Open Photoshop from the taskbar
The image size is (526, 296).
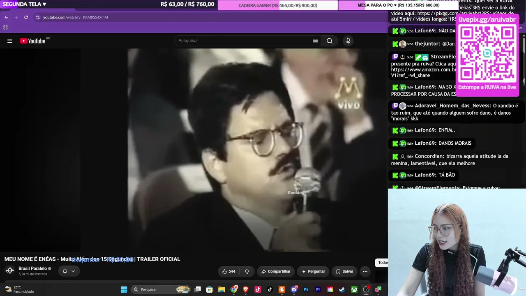tap(306, 289)
